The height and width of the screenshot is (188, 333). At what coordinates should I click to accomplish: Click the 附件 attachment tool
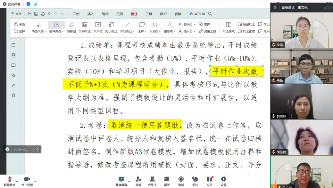204,24
